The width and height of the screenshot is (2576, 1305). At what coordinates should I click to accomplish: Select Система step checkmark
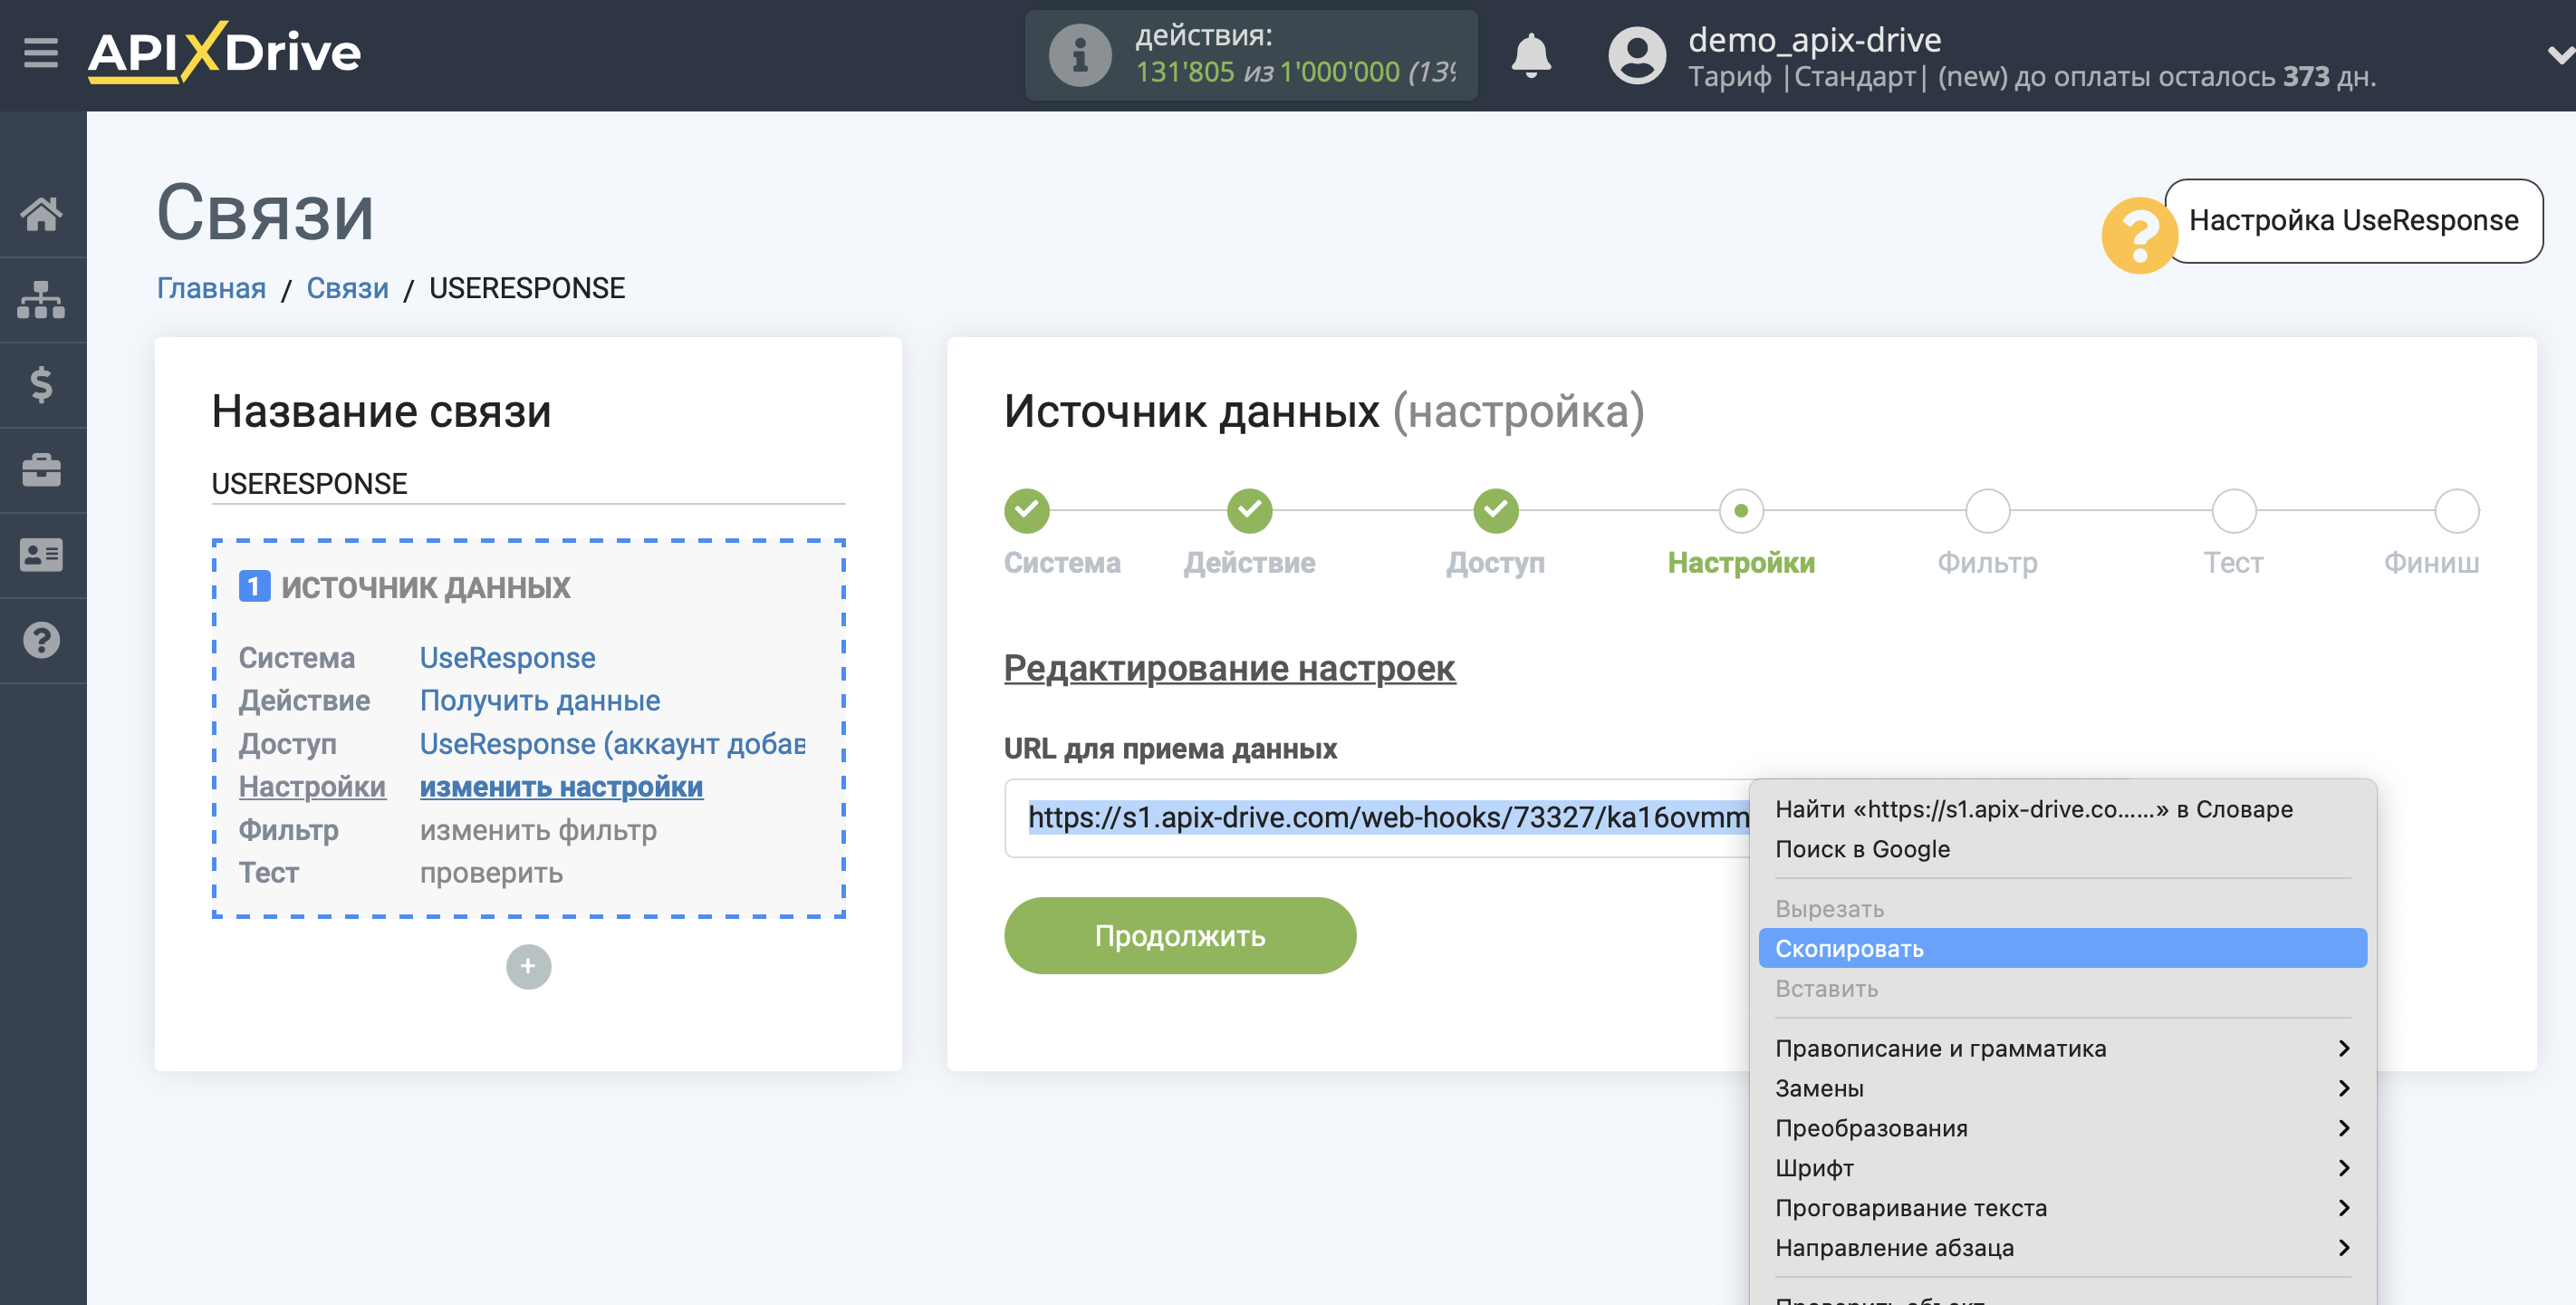click(x=1026, y=510)
